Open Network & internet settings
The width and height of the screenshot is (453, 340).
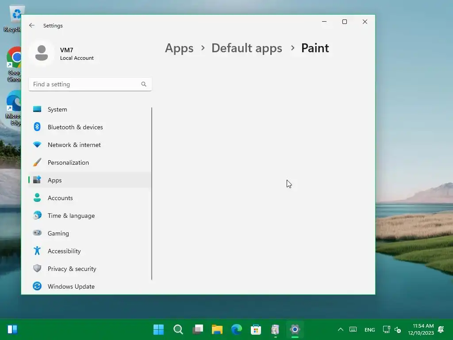[90, 145]
